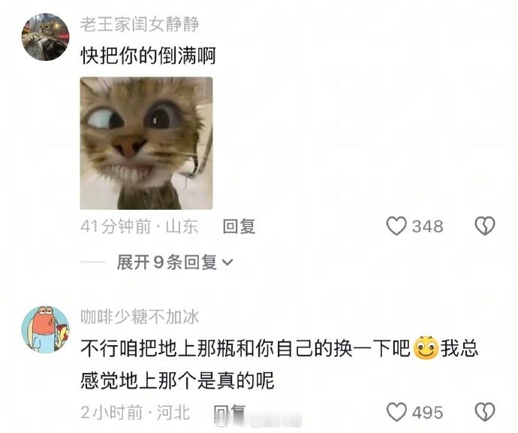
Task: Reply to the comment from 山东
Action: tap(239, 226)
